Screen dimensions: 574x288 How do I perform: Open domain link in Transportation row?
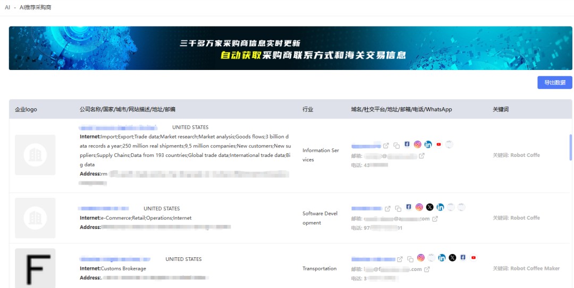tap(400, 259)
